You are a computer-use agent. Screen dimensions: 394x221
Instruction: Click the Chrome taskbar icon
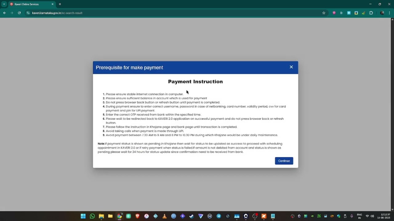point(119,216)
